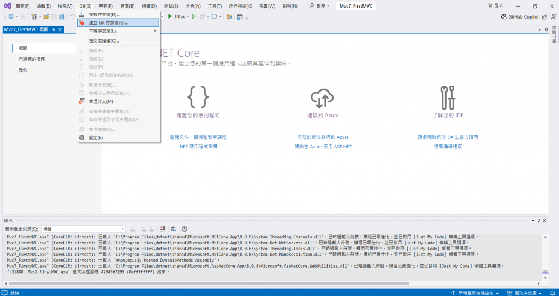The height and width of the screenshot is (296, 559).
Task: Select 複製存放庫(R) in Git menu
Action: pos(118,14)
